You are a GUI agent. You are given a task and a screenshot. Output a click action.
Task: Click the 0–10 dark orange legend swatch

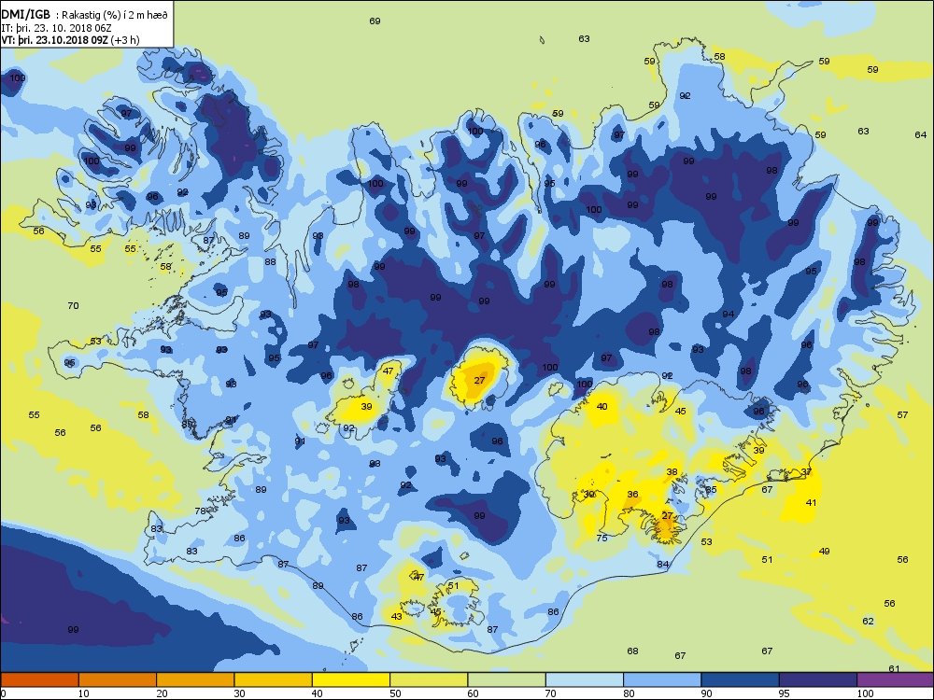coord(39,679)
